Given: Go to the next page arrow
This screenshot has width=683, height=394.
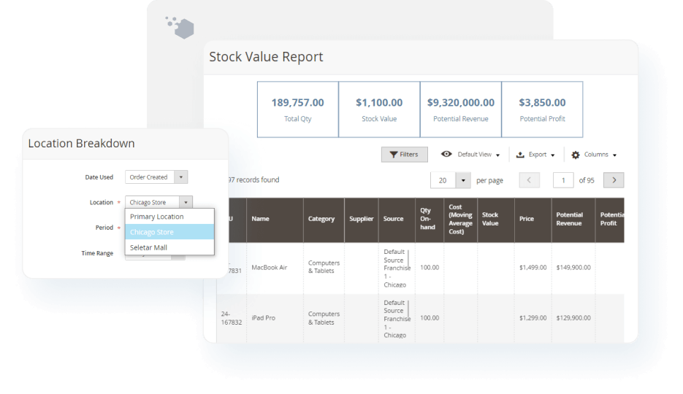Looking at the screenshot, I should [614, 180].
